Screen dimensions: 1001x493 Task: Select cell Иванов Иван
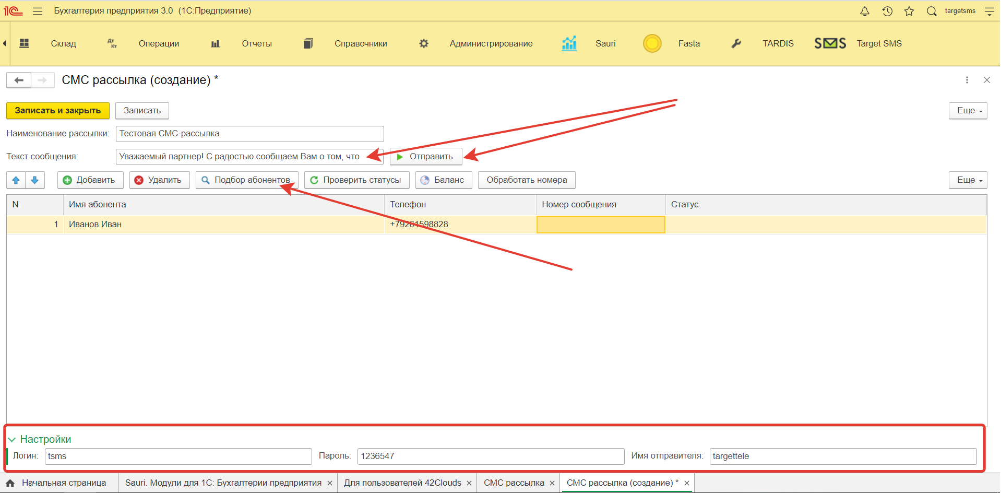223,225
